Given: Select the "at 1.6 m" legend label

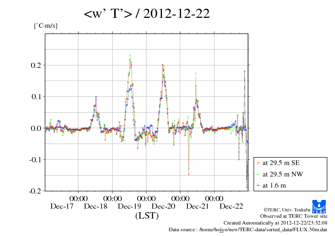Looking at the screenshot, I should click(x=274, y=185).
